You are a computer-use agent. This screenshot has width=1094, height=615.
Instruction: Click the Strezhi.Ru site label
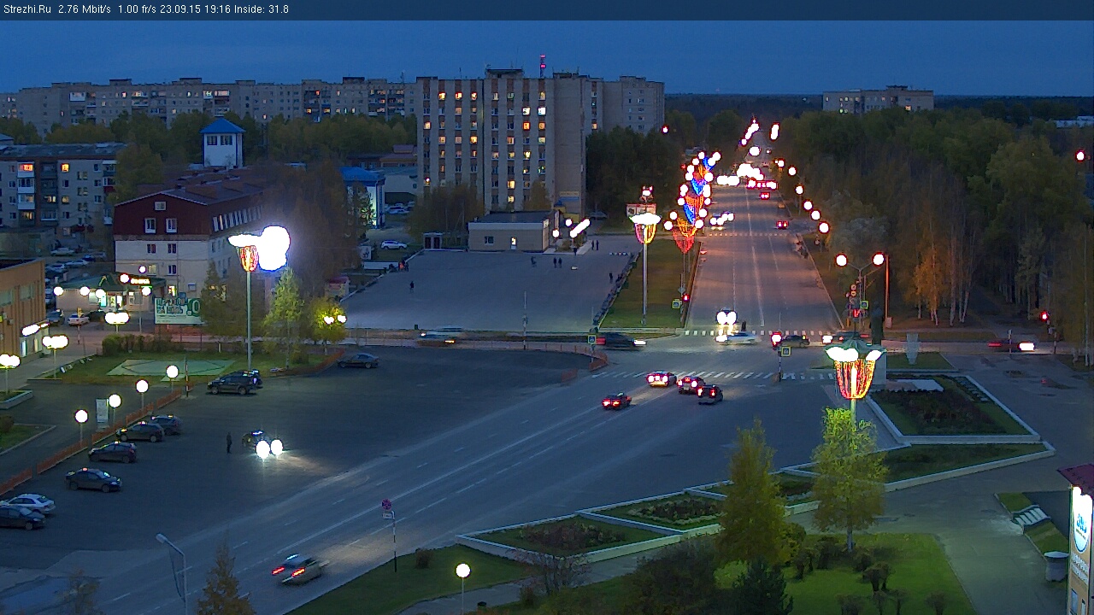pos(26,9)
